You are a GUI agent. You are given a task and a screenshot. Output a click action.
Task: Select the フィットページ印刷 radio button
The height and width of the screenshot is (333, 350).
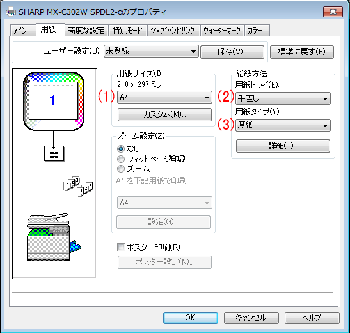121,159
